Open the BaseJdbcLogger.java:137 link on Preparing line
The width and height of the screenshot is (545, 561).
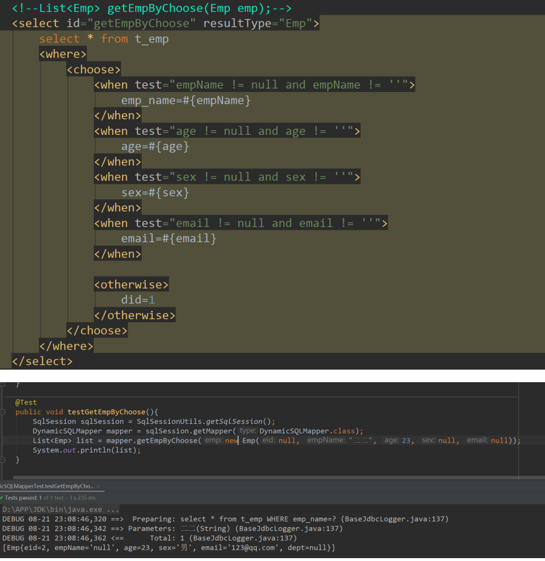tap(395, 519)
